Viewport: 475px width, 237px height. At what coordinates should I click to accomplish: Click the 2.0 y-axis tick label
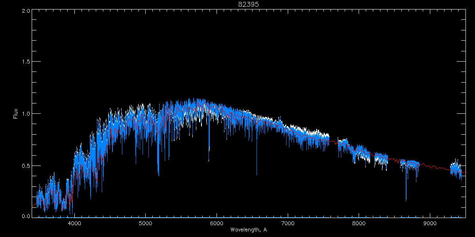[26, 11]
